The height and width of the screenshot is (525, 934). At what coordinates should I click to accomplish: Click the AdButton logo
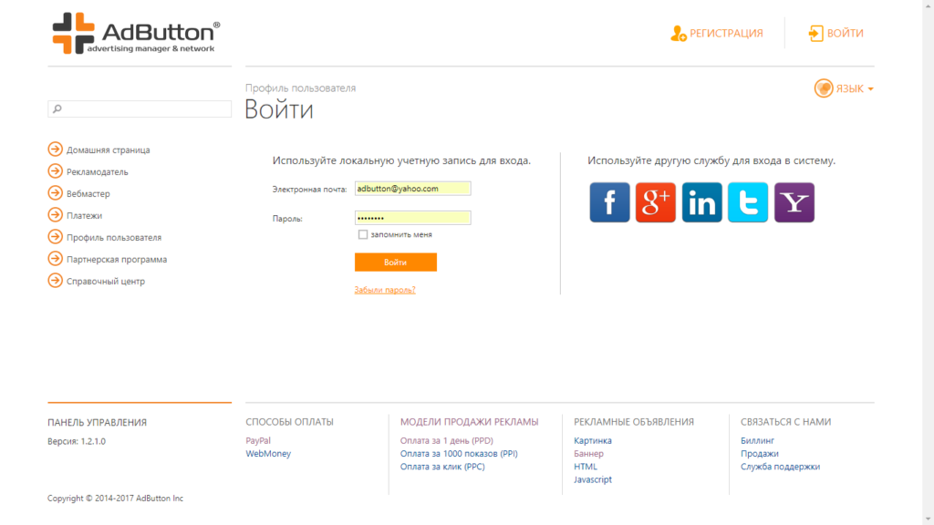136,35
